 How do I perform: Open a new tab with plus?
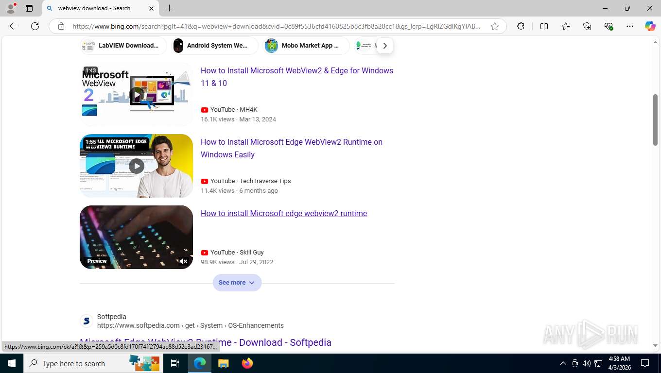click(x=169, y=8)
